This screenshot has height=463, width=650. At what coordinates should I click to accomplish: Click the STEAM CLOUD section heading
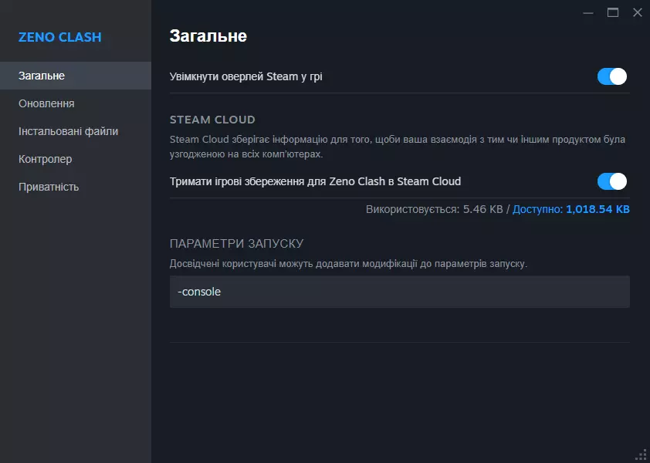pyautogui.click(x=212, y=120)
